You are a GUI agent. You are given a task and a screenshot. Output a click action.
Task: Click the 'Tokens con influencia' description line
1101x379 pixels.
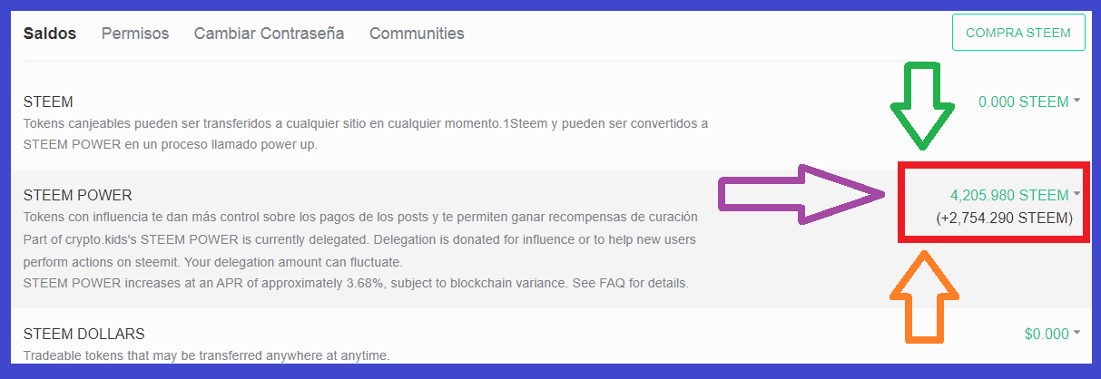click(x=360, y=218)
